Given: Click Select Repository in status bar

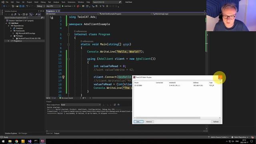Looking at the screenshot, I should (x=240, y=137).
